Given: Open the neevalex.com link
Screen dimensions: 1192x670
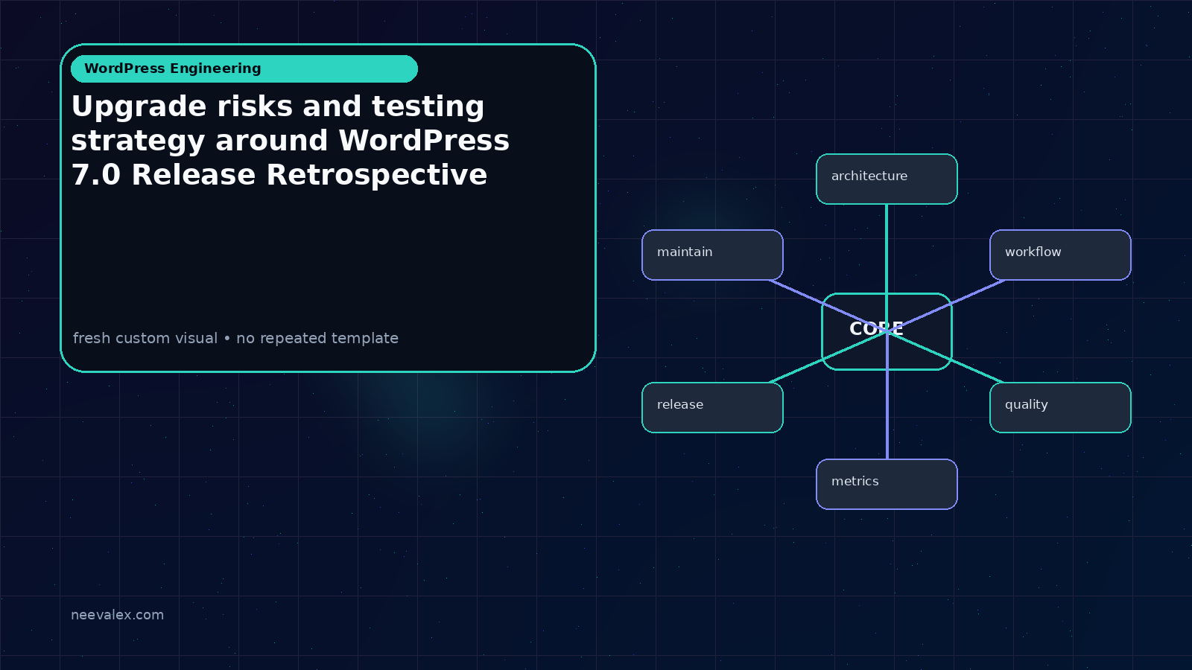Looking at the screenshot, I should pyautogui.click(x=117, y=615).
